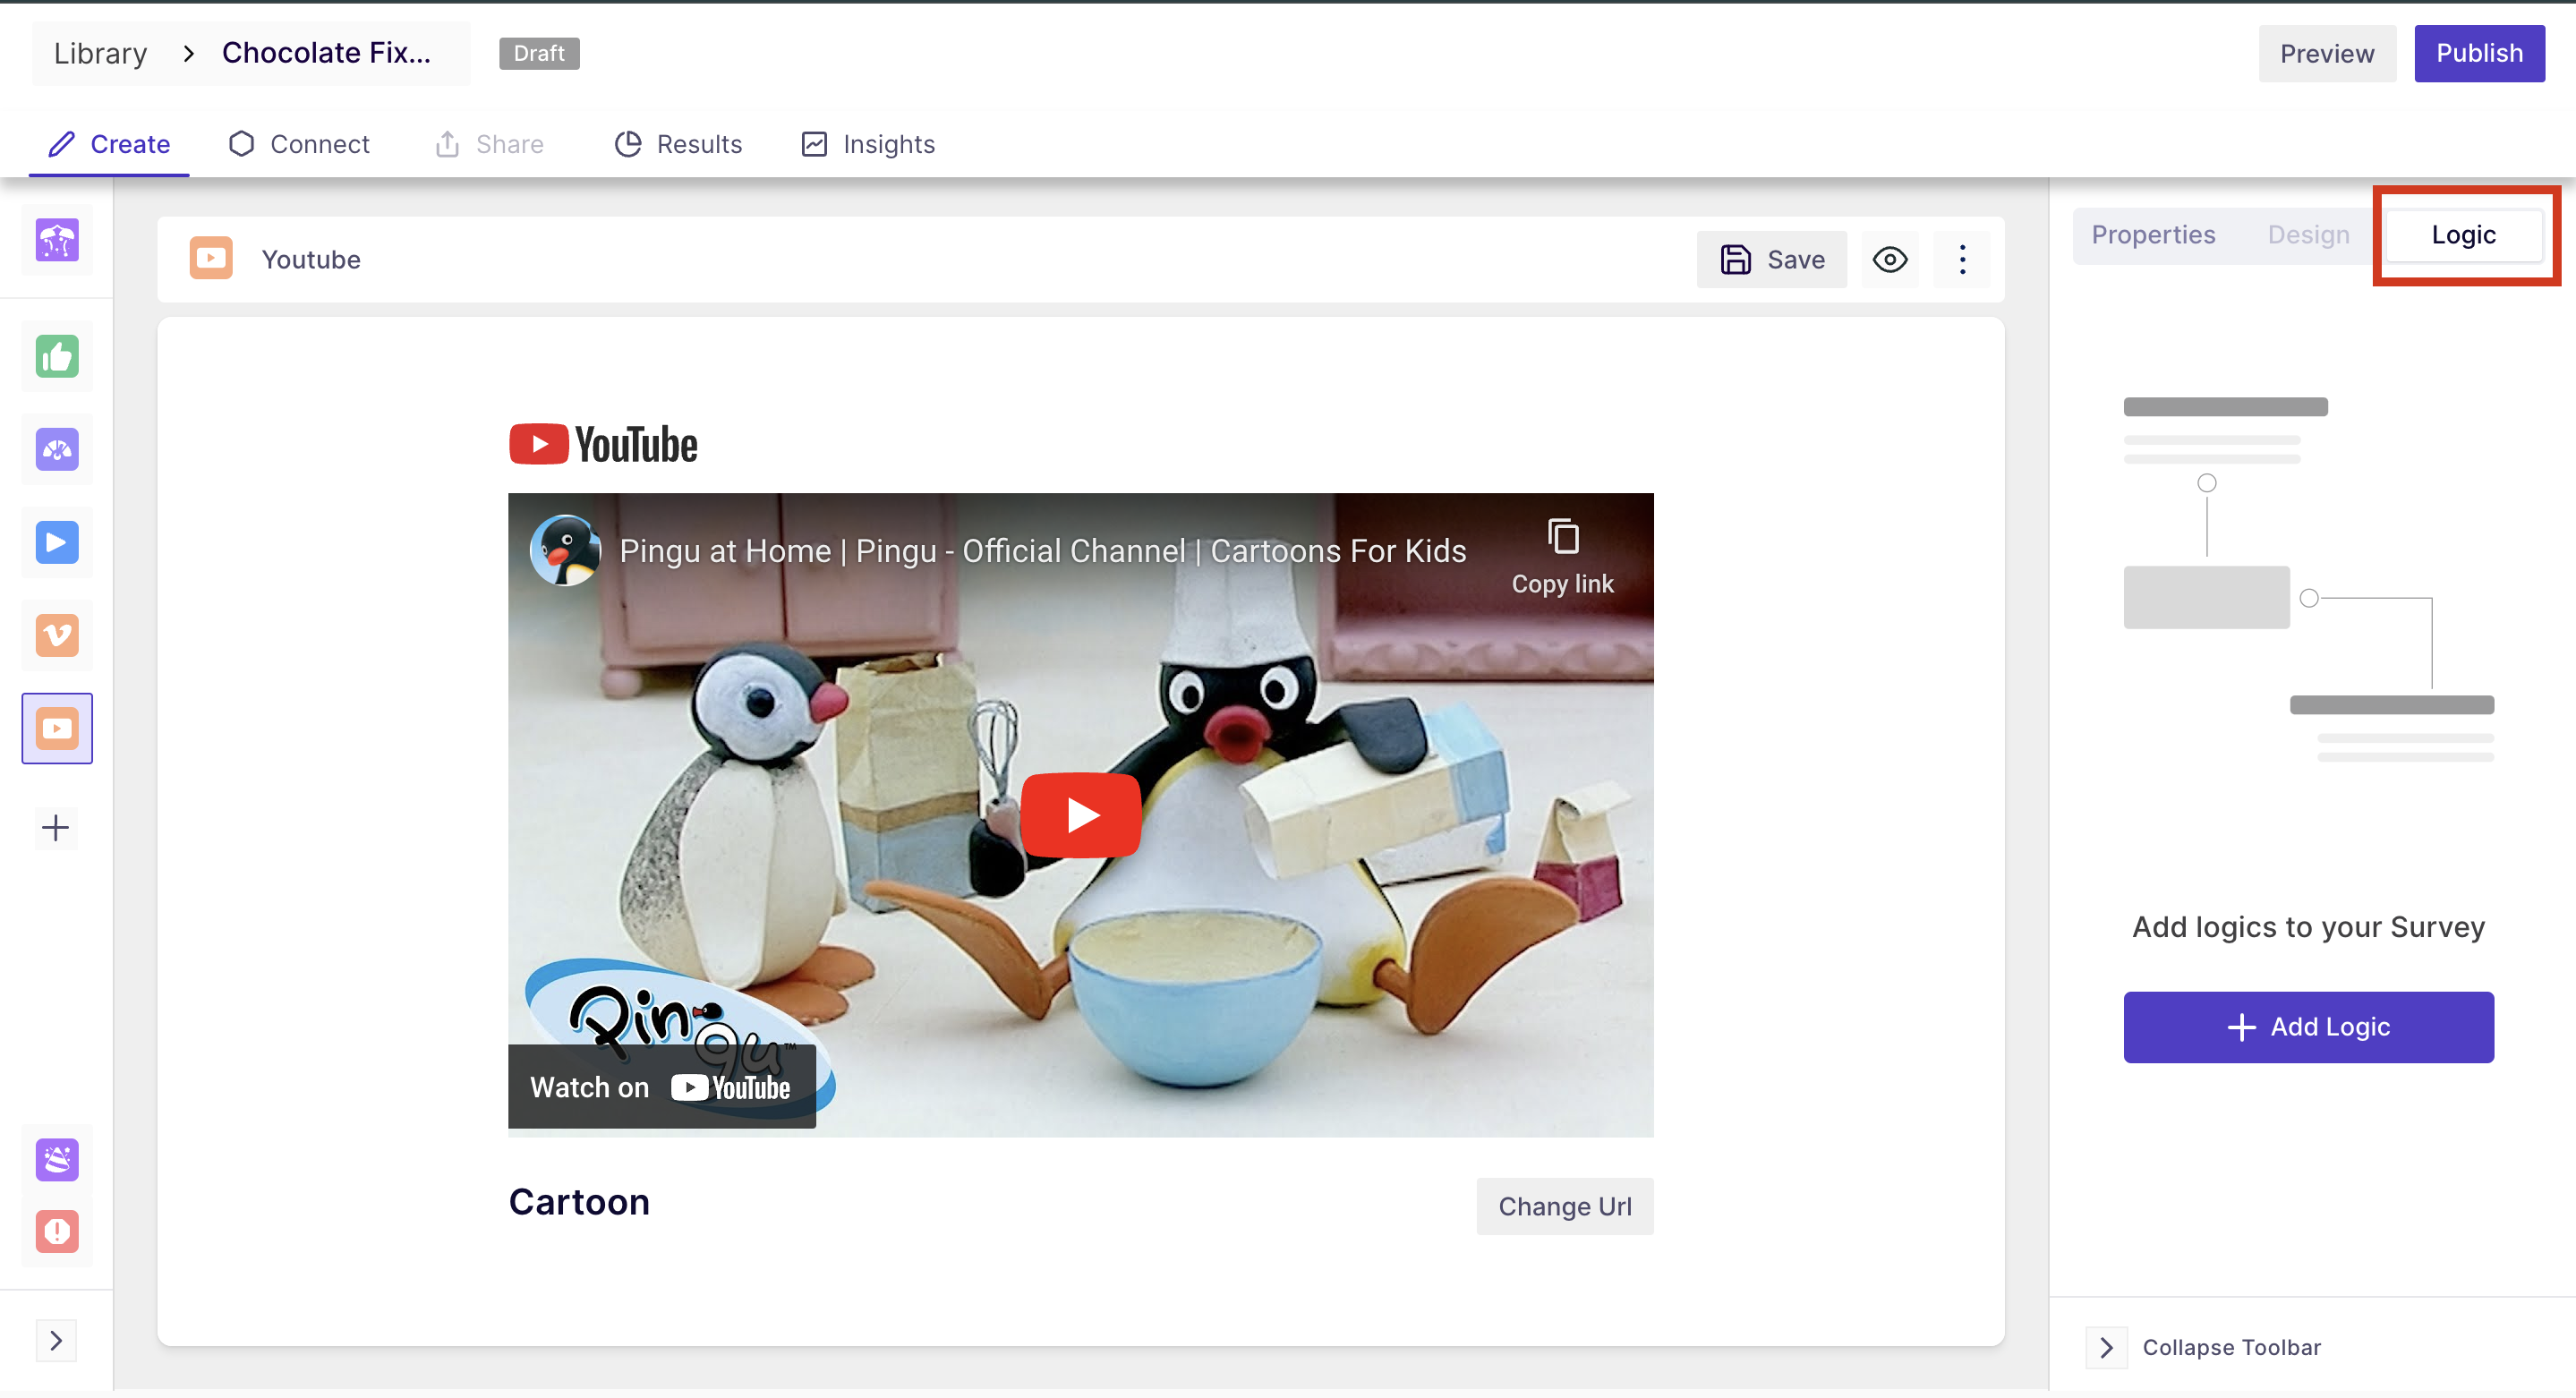This screenshot has height=1398, width=2576.
Task: Open the Insights tab
Action: pos(868,144)
